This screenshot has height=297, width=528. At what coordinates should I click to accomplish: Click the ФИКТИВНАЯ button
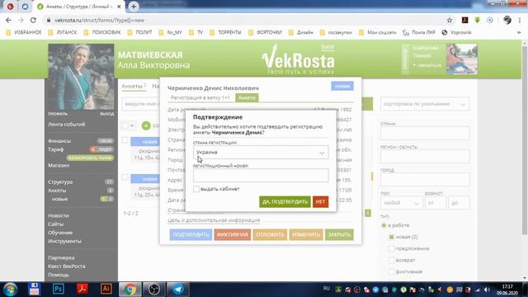pyautogui.click(x=233, y=234)
